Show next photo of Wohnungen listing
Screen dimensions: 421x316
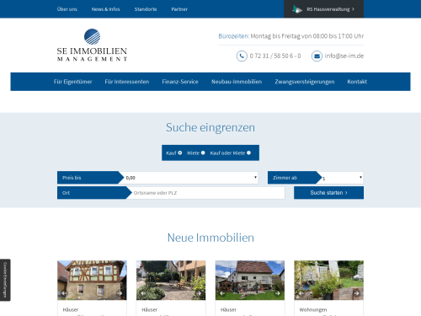(x=357, y=293)
